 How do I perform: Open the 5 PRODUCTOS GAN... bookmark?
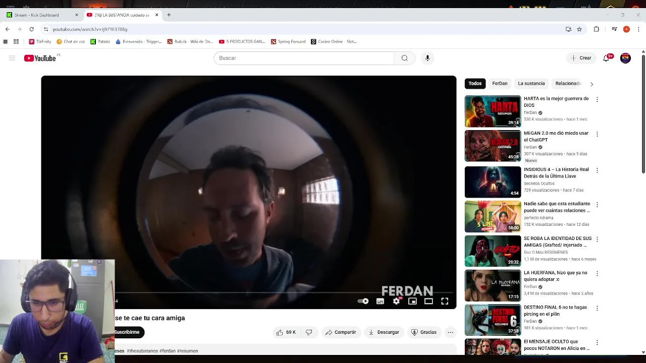click(242, 42)
